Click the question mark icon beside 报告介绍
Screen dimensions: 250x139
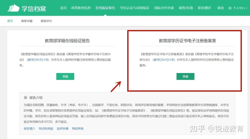[25, 97]
